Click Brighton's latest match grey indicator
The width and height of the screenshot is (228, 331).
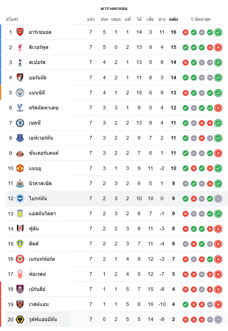coord(218,199)
